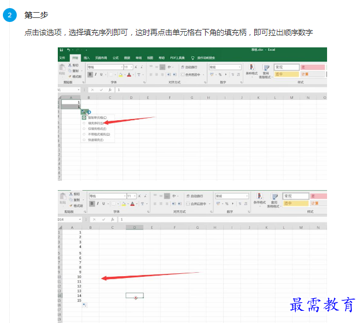Click the Format Painter (格式刷) in top Excel ribbon
This screenshot has height=323, width=360.
[75, 76]
